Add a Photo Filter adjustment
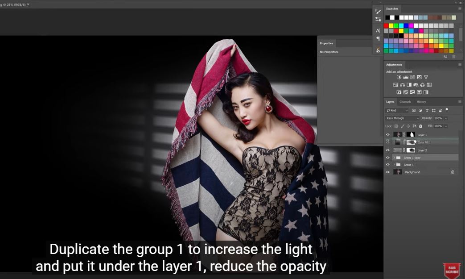The height and width of the screenshot is (279, 465). (416, 85)
